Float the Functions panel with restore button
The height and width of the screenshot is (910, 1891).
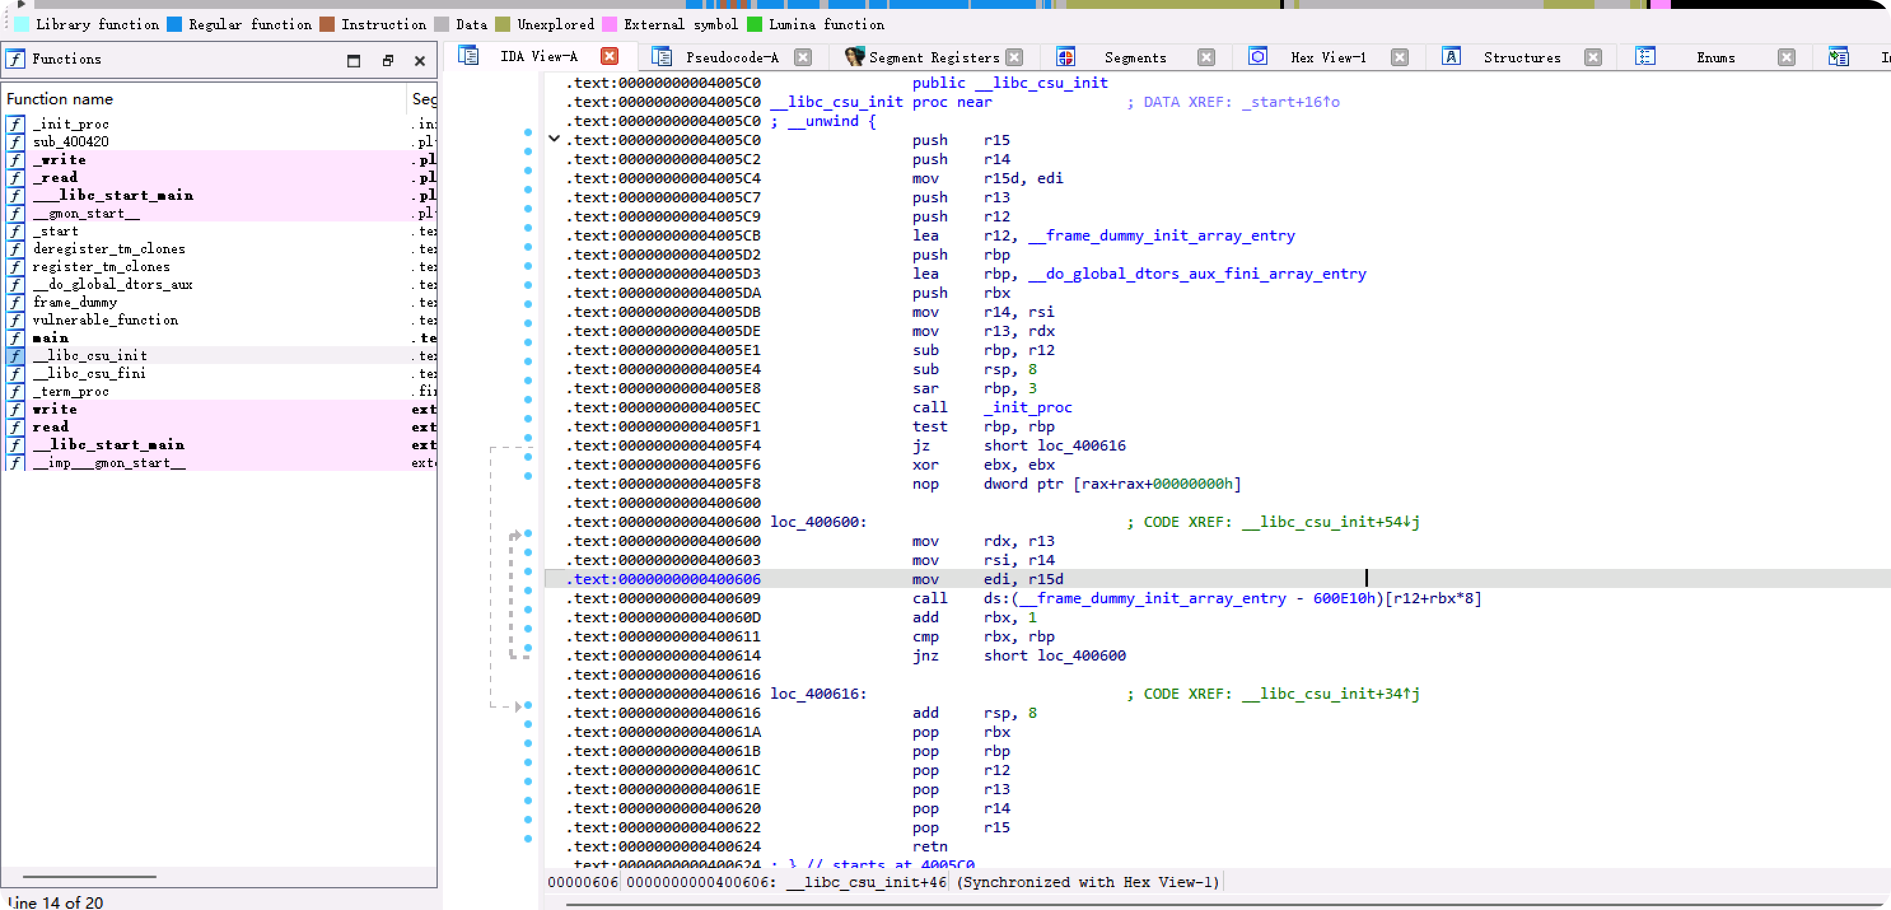(387, 60)
